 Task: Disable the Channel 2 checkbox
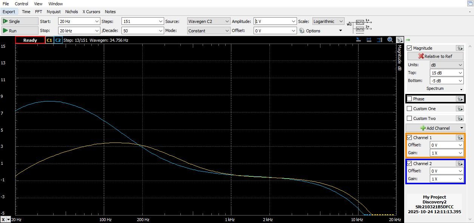409,164
